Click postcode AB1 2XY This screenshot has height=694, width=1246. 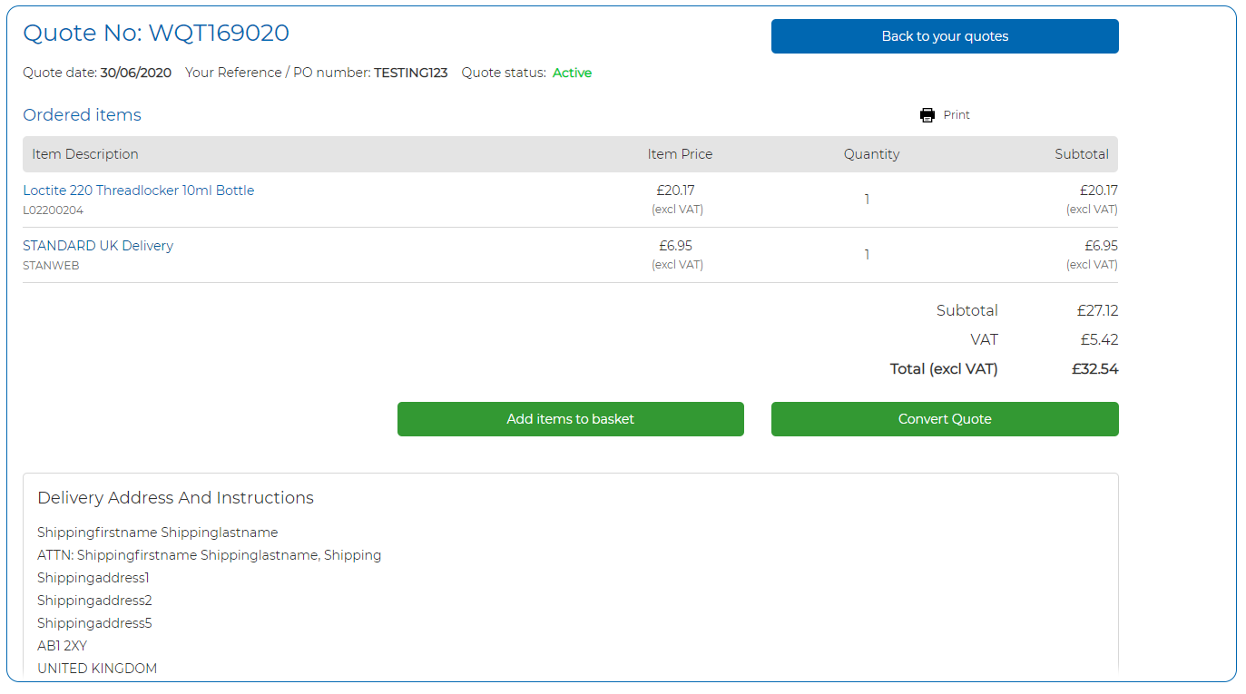(x=63, y=646)
